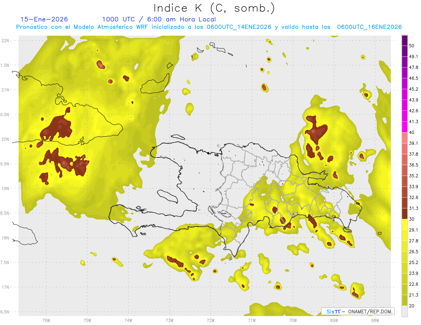
Task: Click the '39.1' color scale value
Action: click(x=413, y=143)
